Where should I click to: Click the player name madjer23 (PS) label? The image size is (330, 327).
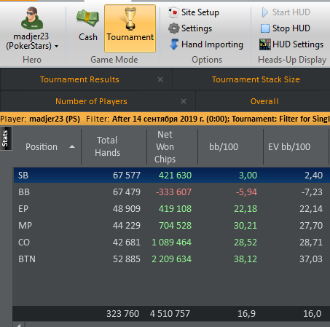[55, 119]
